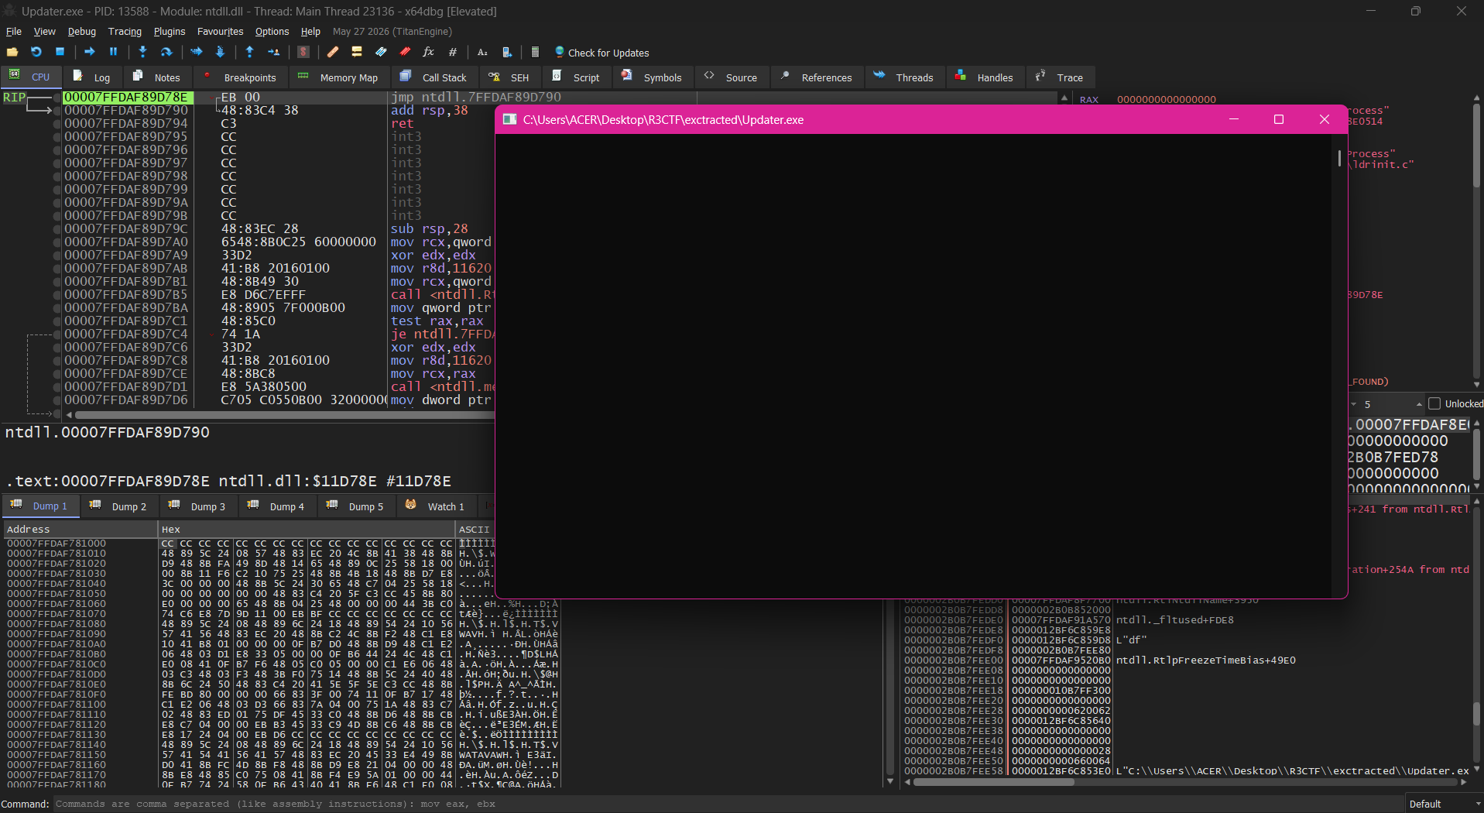Switch to the Log tab
The width and height of the screenshot is (1484, 813).
(x=92, y=77)
